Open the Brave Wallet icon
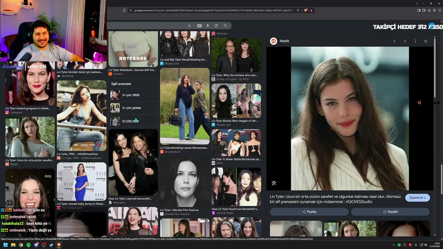 point(424,10)
